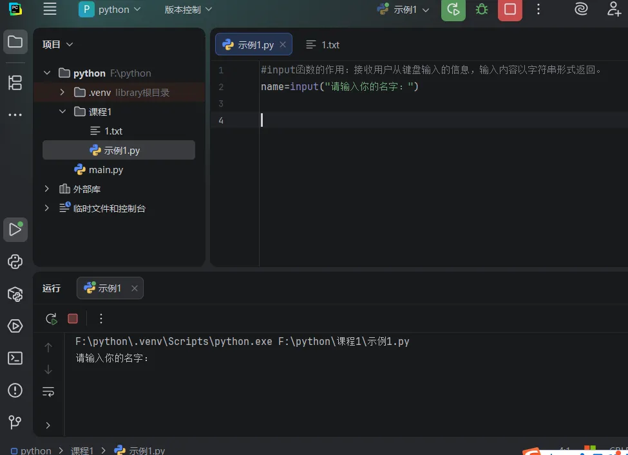Stop the running program in top toolbar
This screenshot has height=455, width=628.
click(510, 9)
